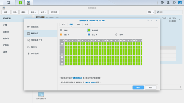Switch to the 進階 tab

tap(86, 24)
